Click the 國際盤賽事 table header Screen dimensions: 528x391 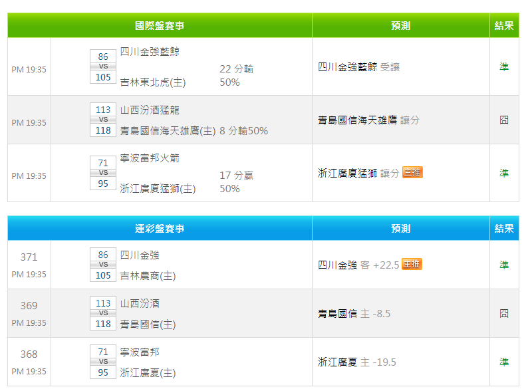coord(160,25)
